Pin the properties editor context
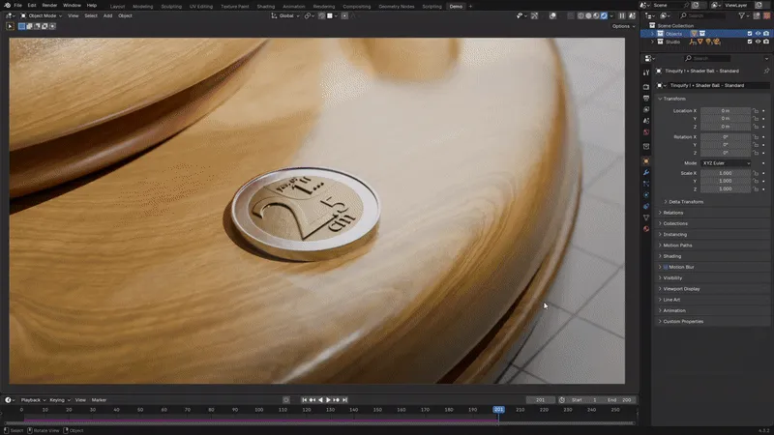 coord(766,71)
